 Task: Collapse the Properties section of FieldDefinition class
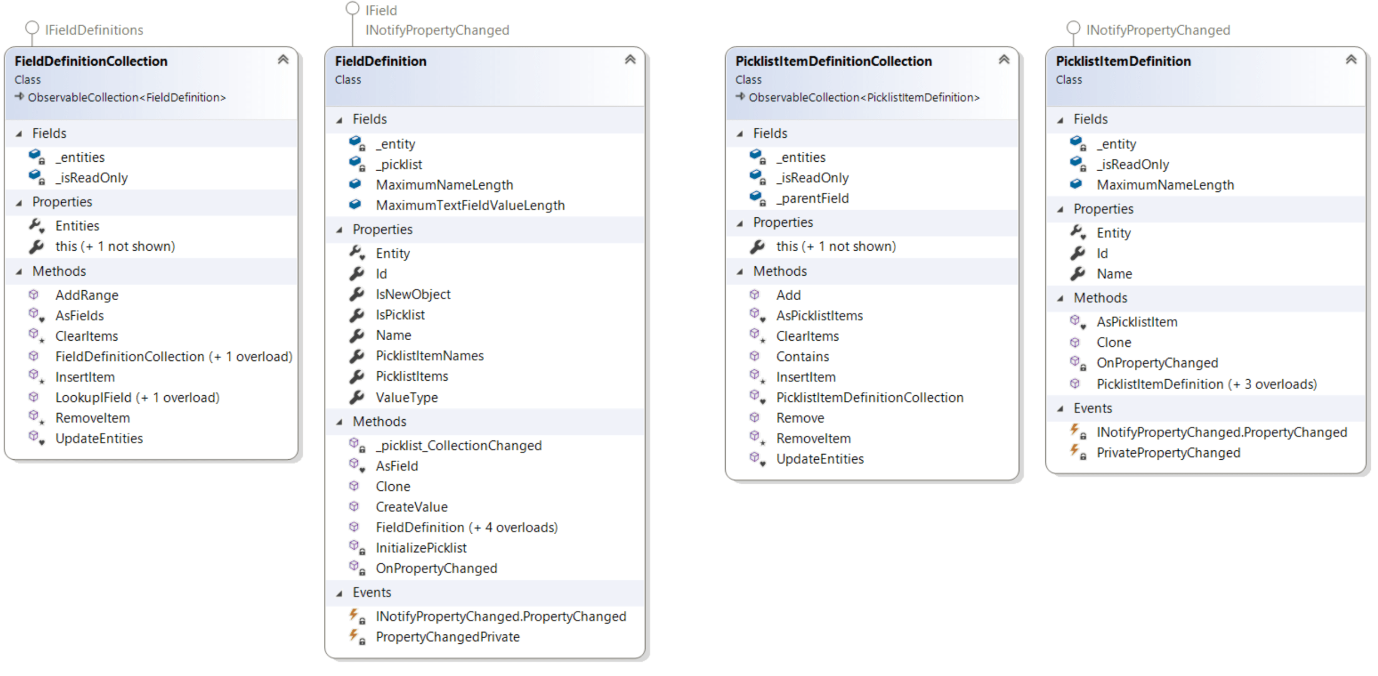pyautogui.click(x=339, y=230)
